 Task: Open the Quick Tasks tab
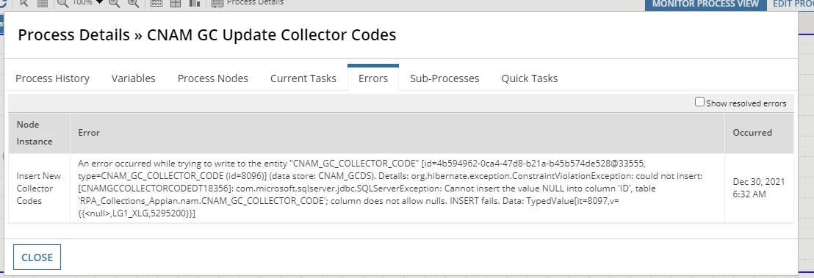tap(530, 78)
